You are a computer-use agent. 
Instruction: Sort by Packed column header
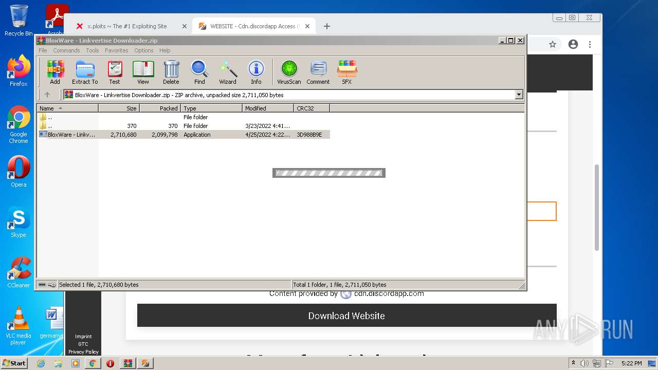click(160, 108)
